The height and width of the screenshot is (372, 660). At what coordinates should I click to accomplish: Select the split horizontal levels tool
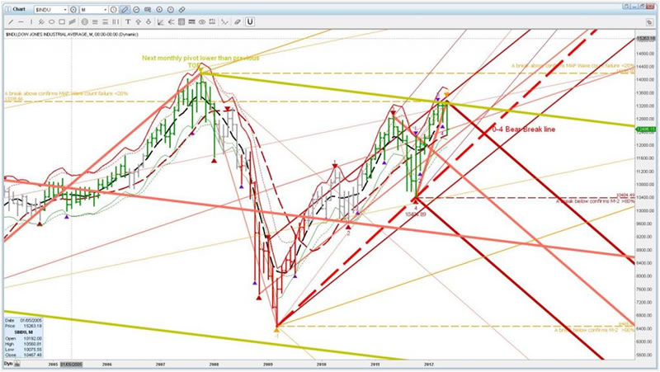(x=105, y=22)
